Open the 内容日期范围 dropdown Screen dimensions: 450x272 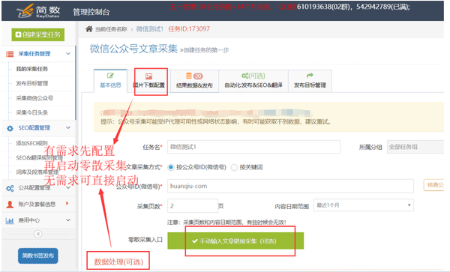point(364,205)
